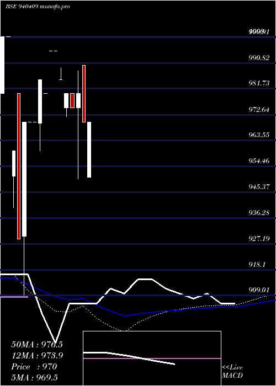276x386 pixels.
Task: Click the short pink line at the left edge
Action: [x=14, y=297]
